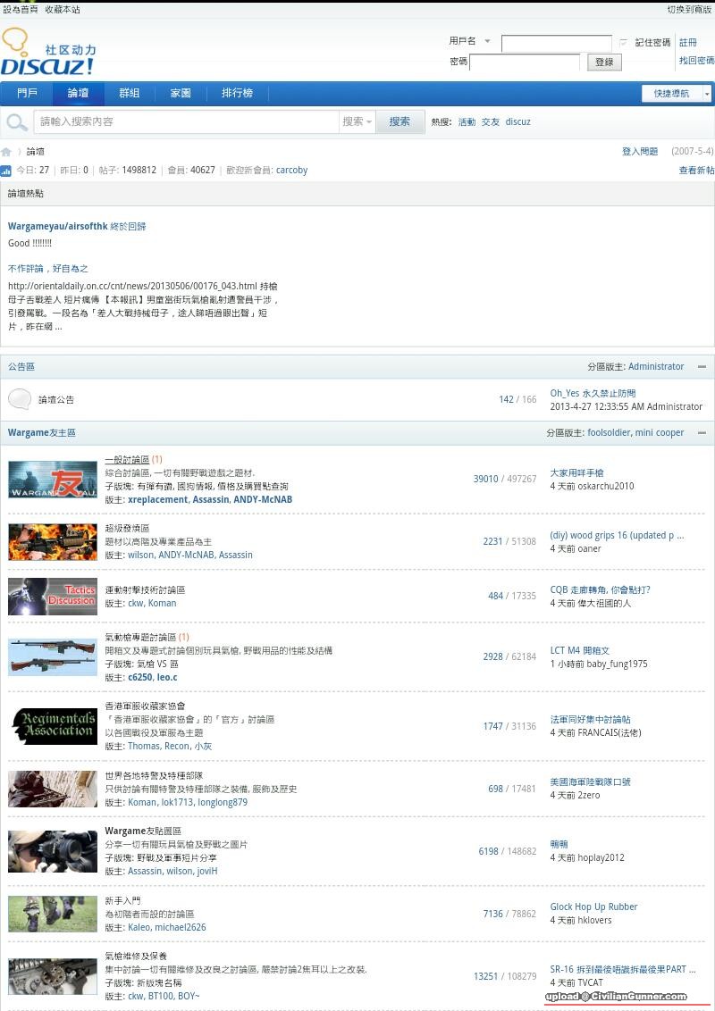Open the Wargame友 general discussion thumbnail
Viewport: 715px width, 1011px height.
53,480
